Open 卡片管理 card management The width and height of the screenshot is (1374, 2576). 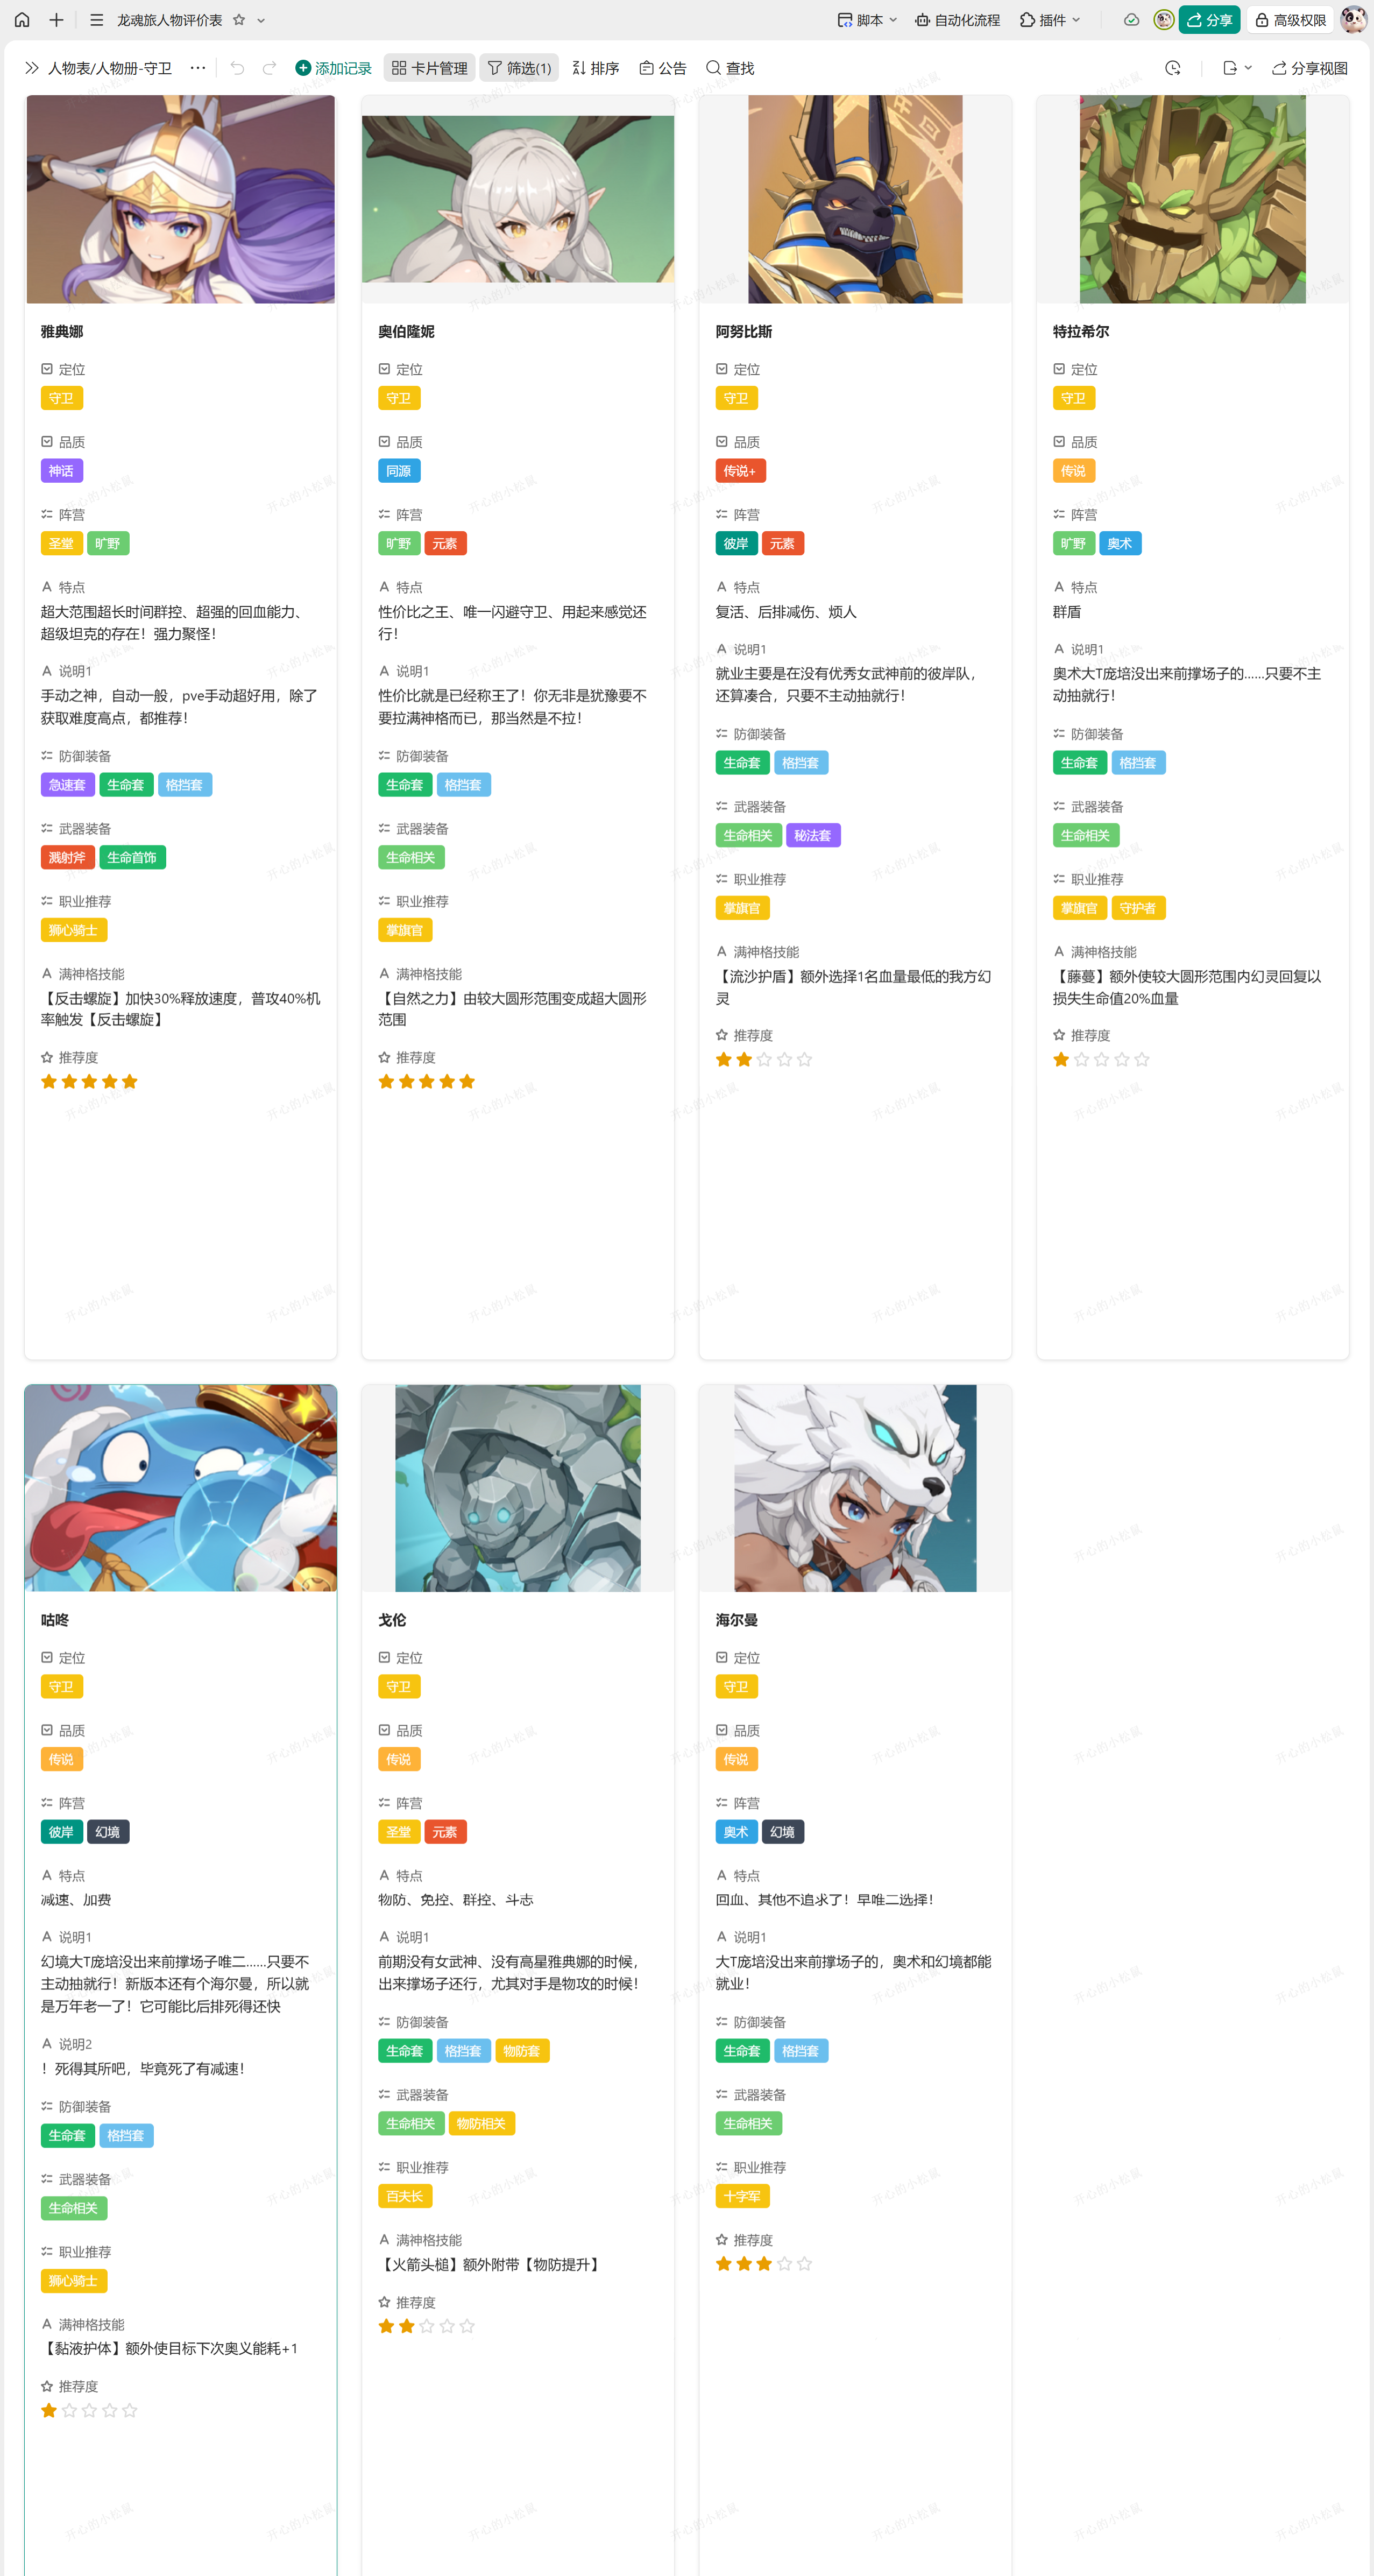coord(429,68)
